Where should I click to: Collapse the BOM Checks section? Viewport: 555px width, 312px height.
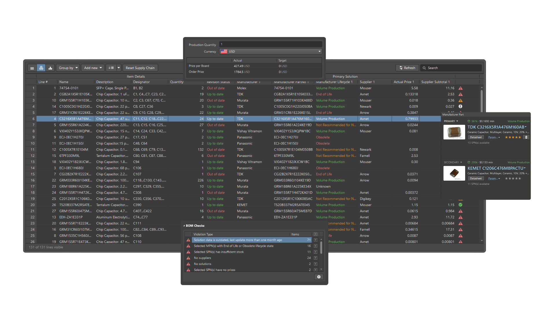(184, 226)
